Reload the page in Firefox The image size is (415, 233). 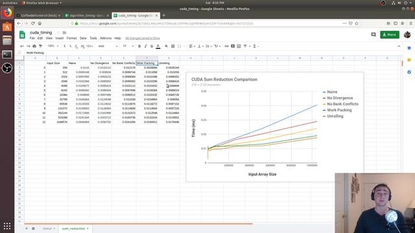pos(33,23)
